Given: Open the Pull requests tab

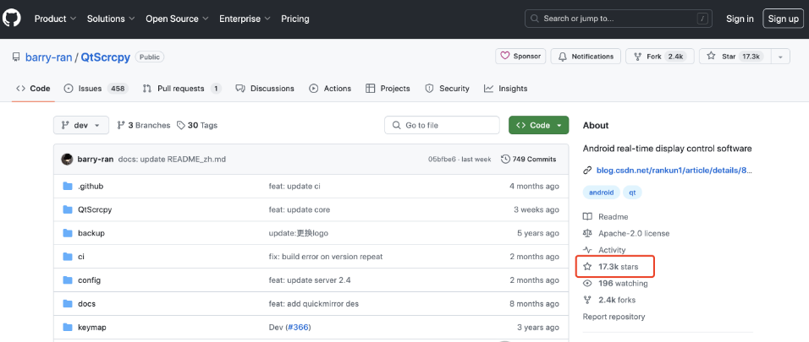Looking at the screenshot, I should (182, 89).
